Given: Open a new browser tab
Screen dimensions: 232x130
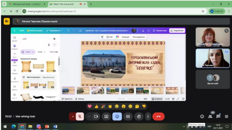Looking at the screenshot, I should pyautogui.click(x=91, y=4).
